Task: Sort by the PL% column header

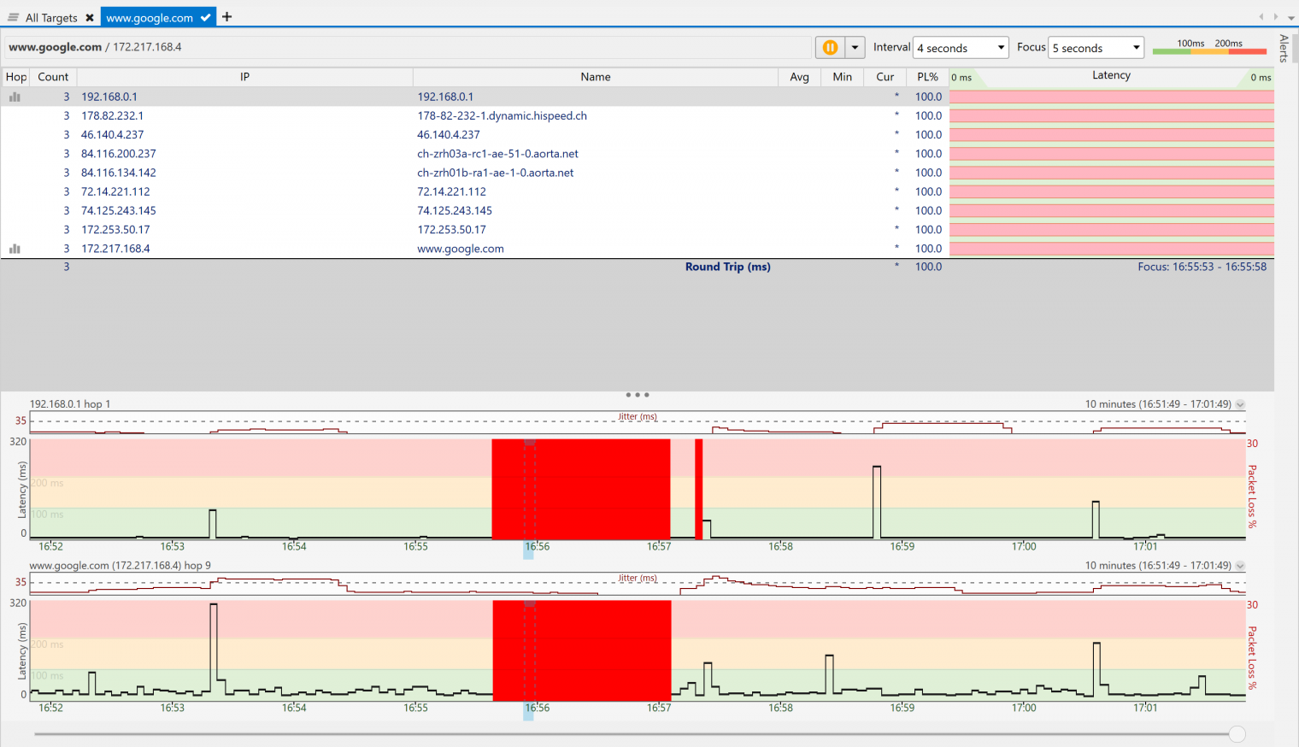Action: pos(927,77)
